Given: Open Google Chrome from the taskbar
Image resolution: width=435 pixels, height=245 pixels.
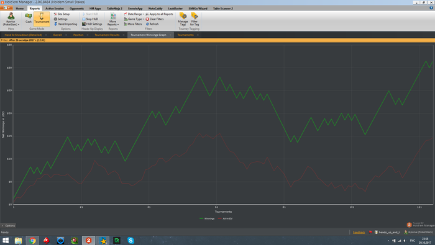Looking at the screenshot, I should 32,241.
